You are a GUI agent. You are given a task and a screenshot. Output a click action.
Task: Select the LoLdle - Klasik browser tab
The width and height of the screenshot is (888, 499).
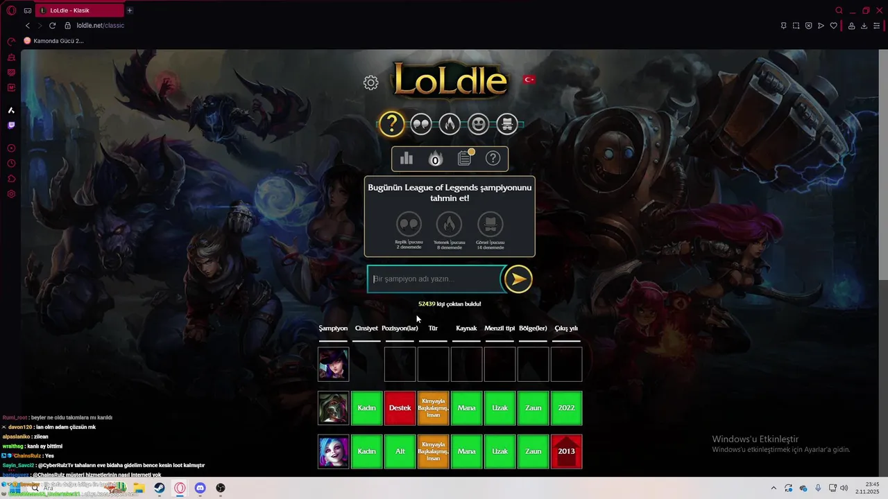79,10
